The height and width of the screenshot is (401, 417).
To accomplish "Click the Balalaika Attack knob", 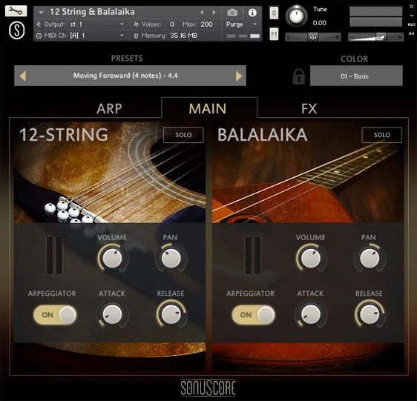I will coord(311,314).
